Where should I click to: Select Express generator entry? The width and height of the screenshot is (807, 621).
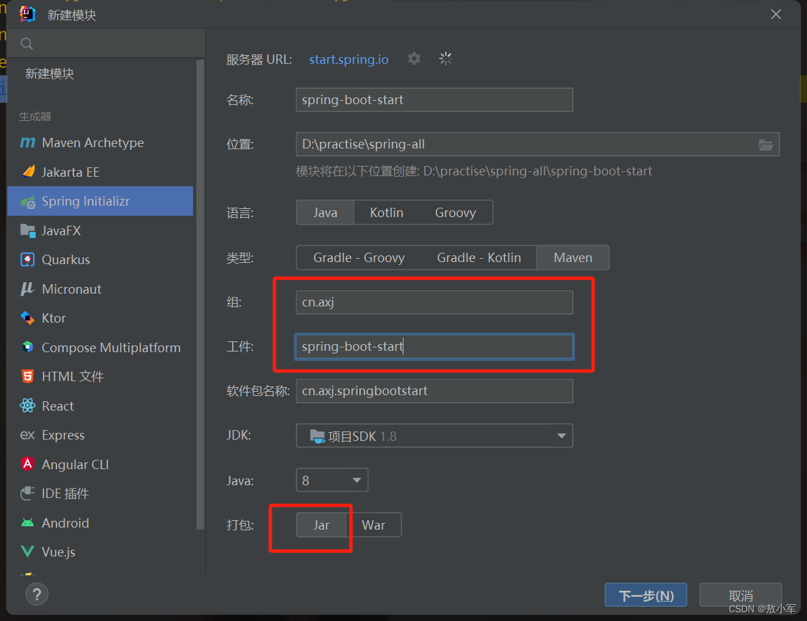(x=100, y=435)
